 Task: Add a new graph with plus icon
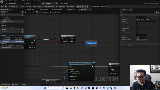(23, 15)
